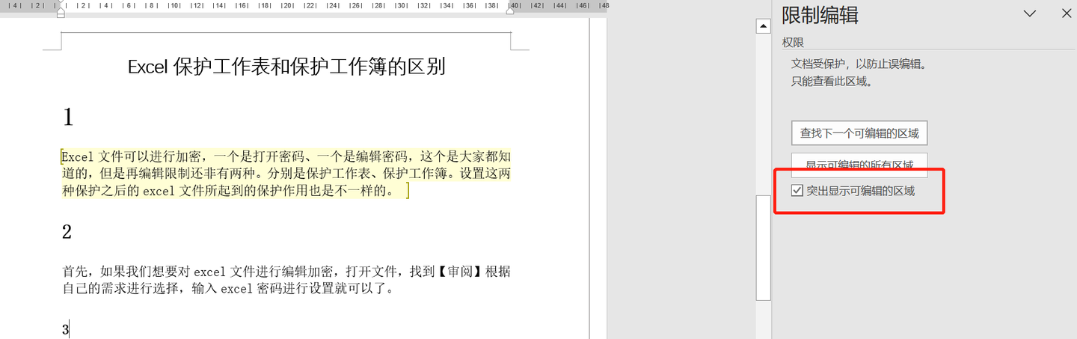Click highlighted paragraph starting Excel 文件可以进行加密
Viewport: 1077px width, 339px height.
pyautogui.click(x=286, y=174)
